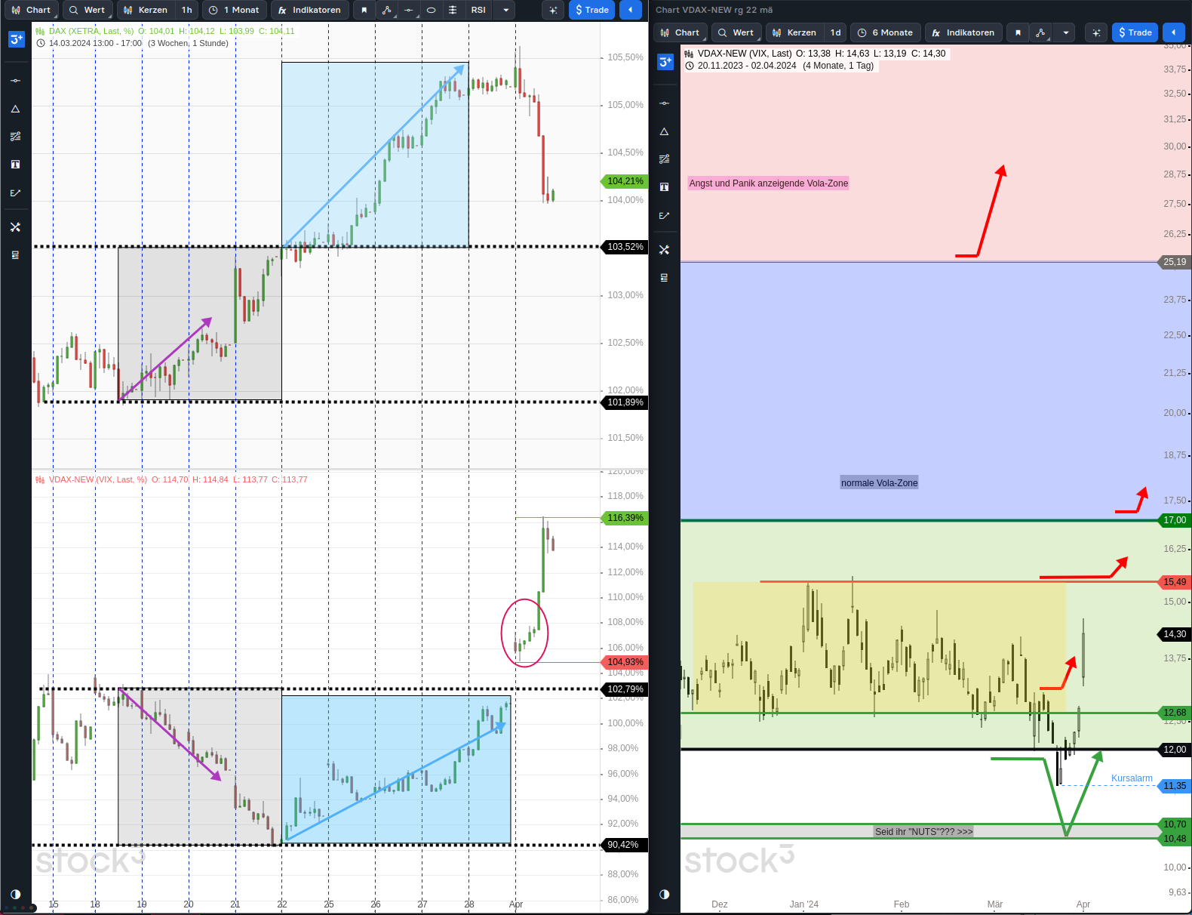Open object list icon in right sidebar
Image resolution: width=1192 pixels, height=915 pixels.
click(664, 278)
